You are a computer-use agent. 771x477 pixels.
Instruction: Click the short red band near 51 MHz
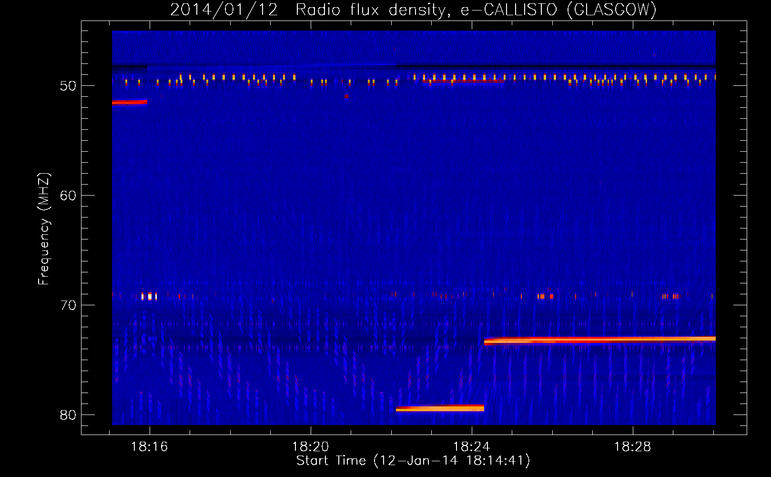click(x=130, y=102)
